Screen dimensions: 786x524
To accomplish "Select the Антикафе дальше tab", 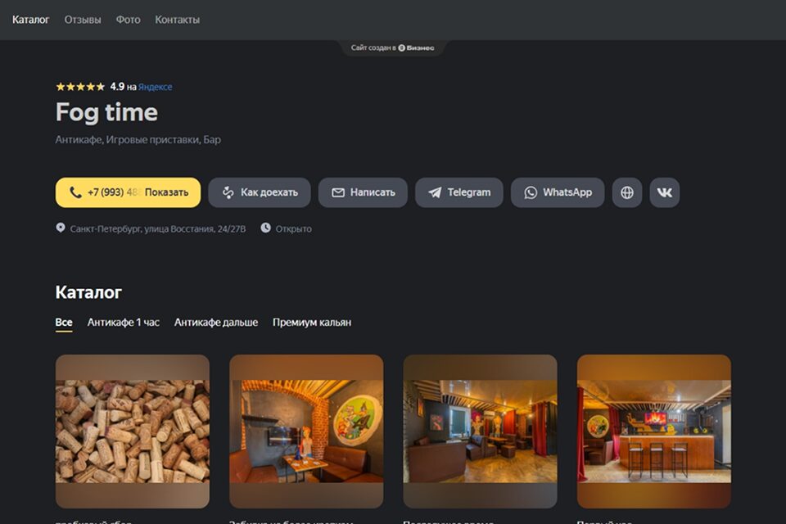I will tap(216, 323).
